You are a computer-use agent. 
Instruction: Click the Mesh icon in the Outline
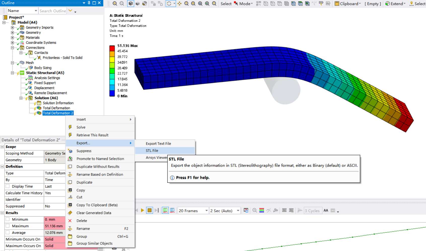[x=22, y=63]
